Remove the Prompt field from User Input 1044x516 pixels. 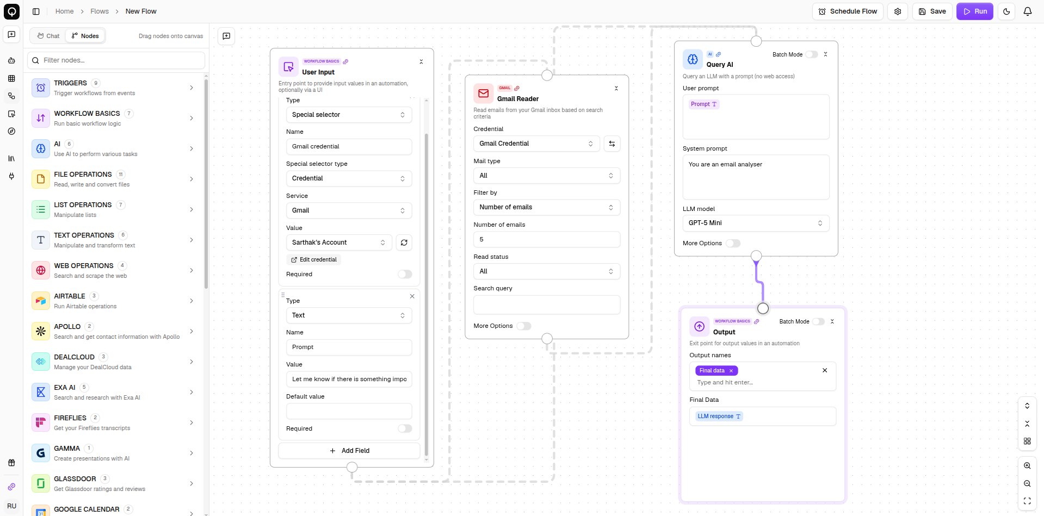pos(412,296)
